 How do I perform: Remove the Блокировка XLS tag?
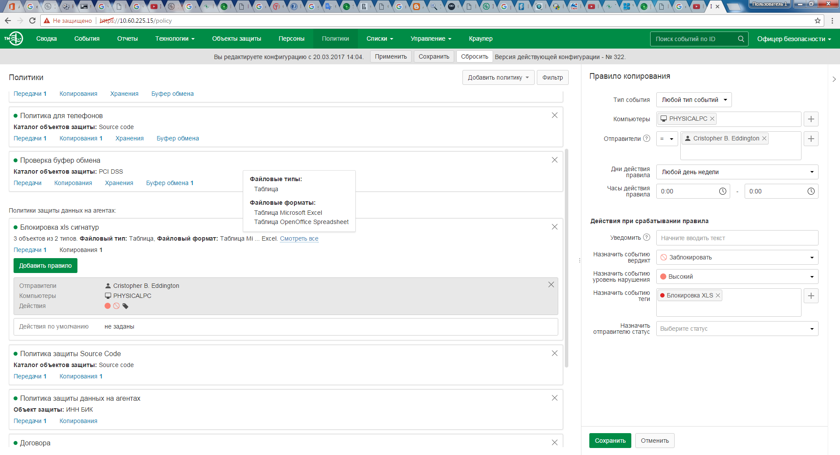tap(718, 295)
